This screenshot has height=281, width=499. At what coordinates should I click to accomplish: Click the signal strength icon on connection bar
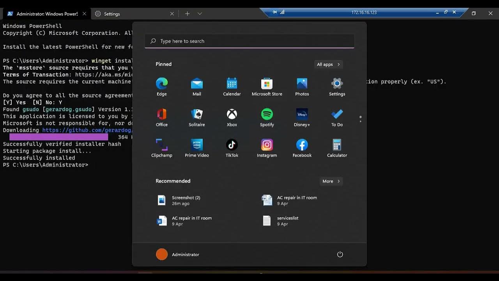coord(282,12)
